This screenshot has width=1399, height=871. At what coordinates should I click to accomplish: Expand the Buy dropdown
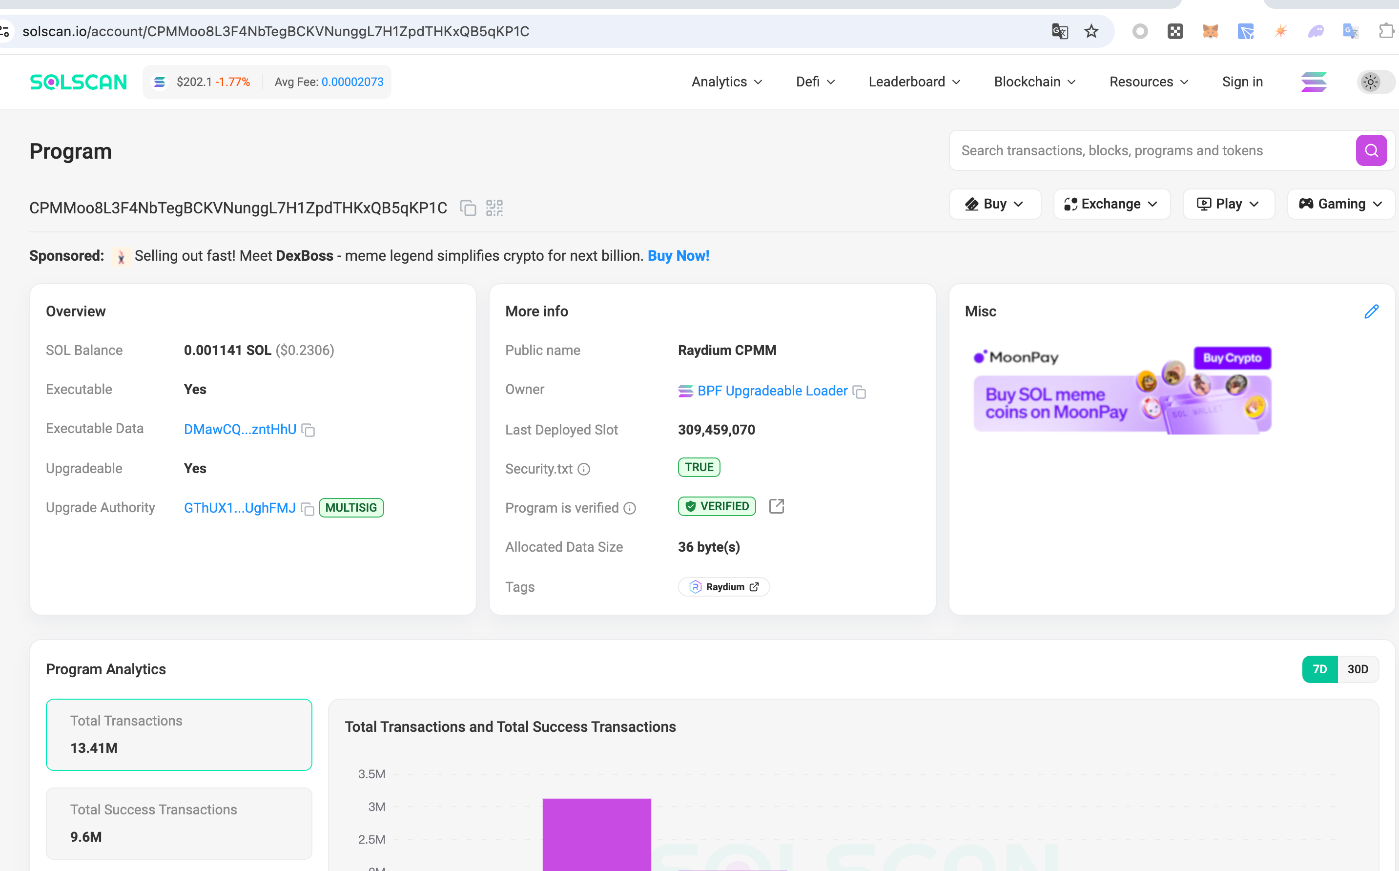point(995,204)
